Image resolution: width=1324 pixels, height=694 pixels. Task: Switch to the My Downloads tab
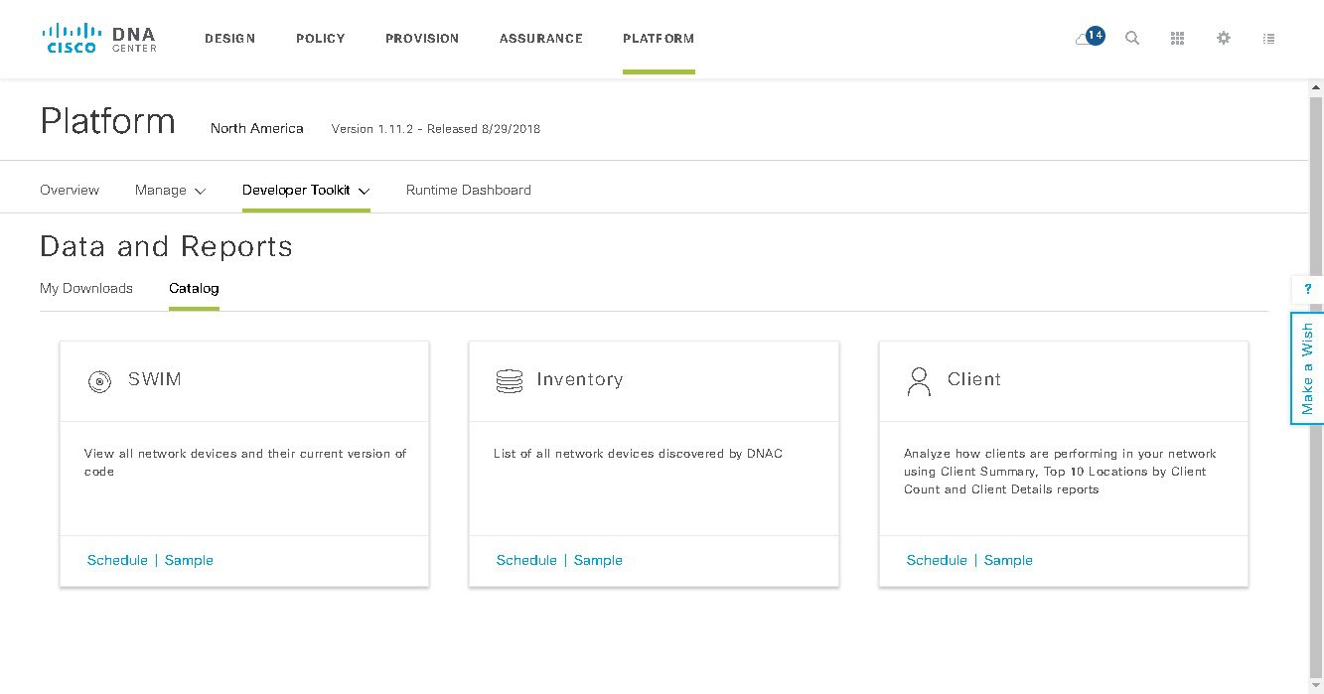(86, 288)
